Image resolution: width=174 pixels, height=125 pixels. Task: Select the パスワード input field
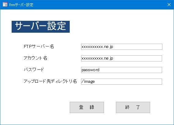click(x=121, y=70)
